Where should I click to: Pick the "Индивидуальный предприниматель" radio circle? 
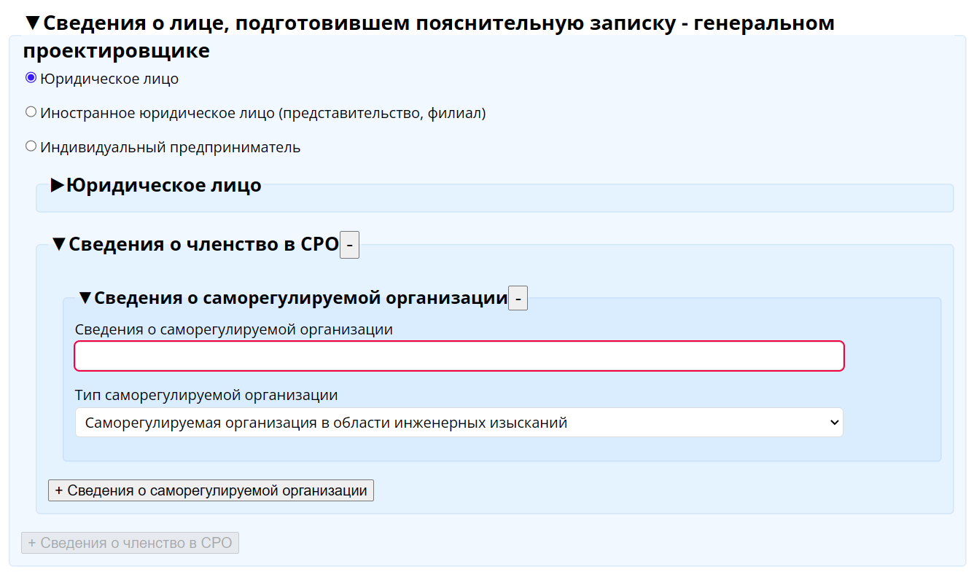pyautogui.click(x=31, y=146)
